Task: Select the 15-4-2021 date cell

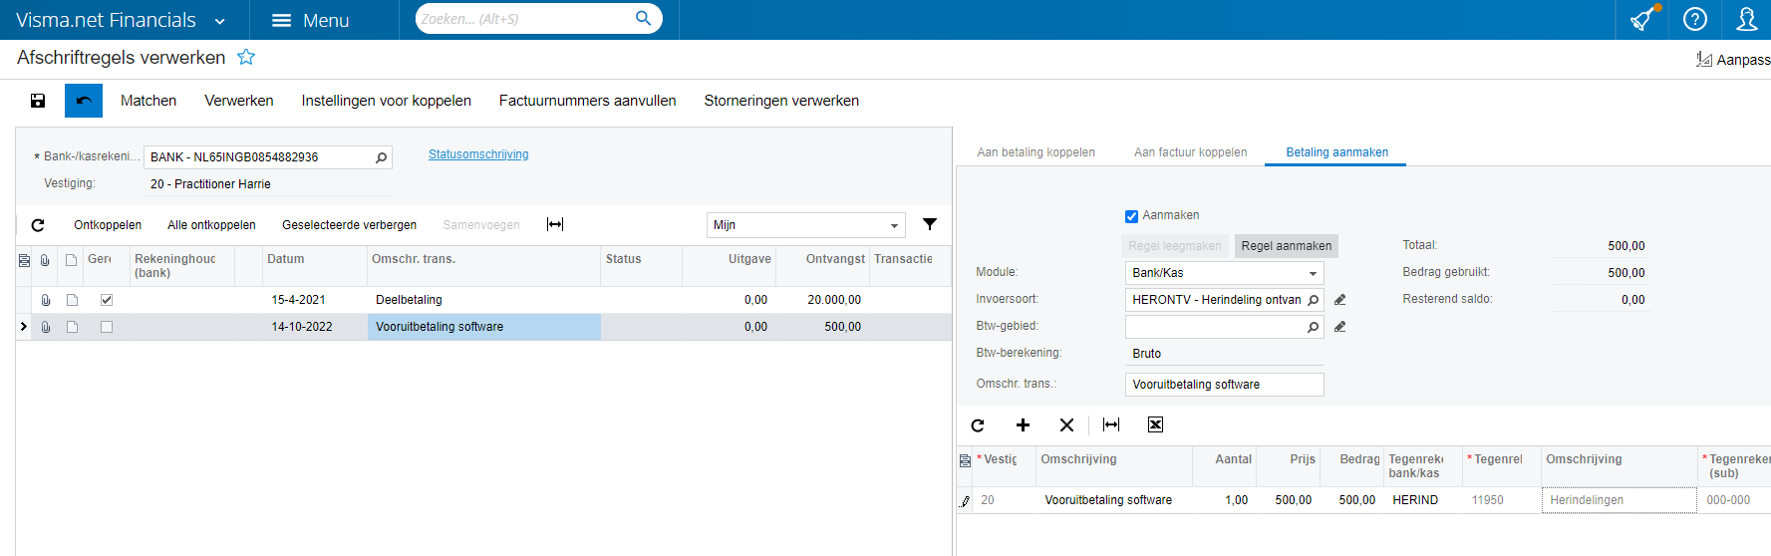Action: tap(314, 300)
